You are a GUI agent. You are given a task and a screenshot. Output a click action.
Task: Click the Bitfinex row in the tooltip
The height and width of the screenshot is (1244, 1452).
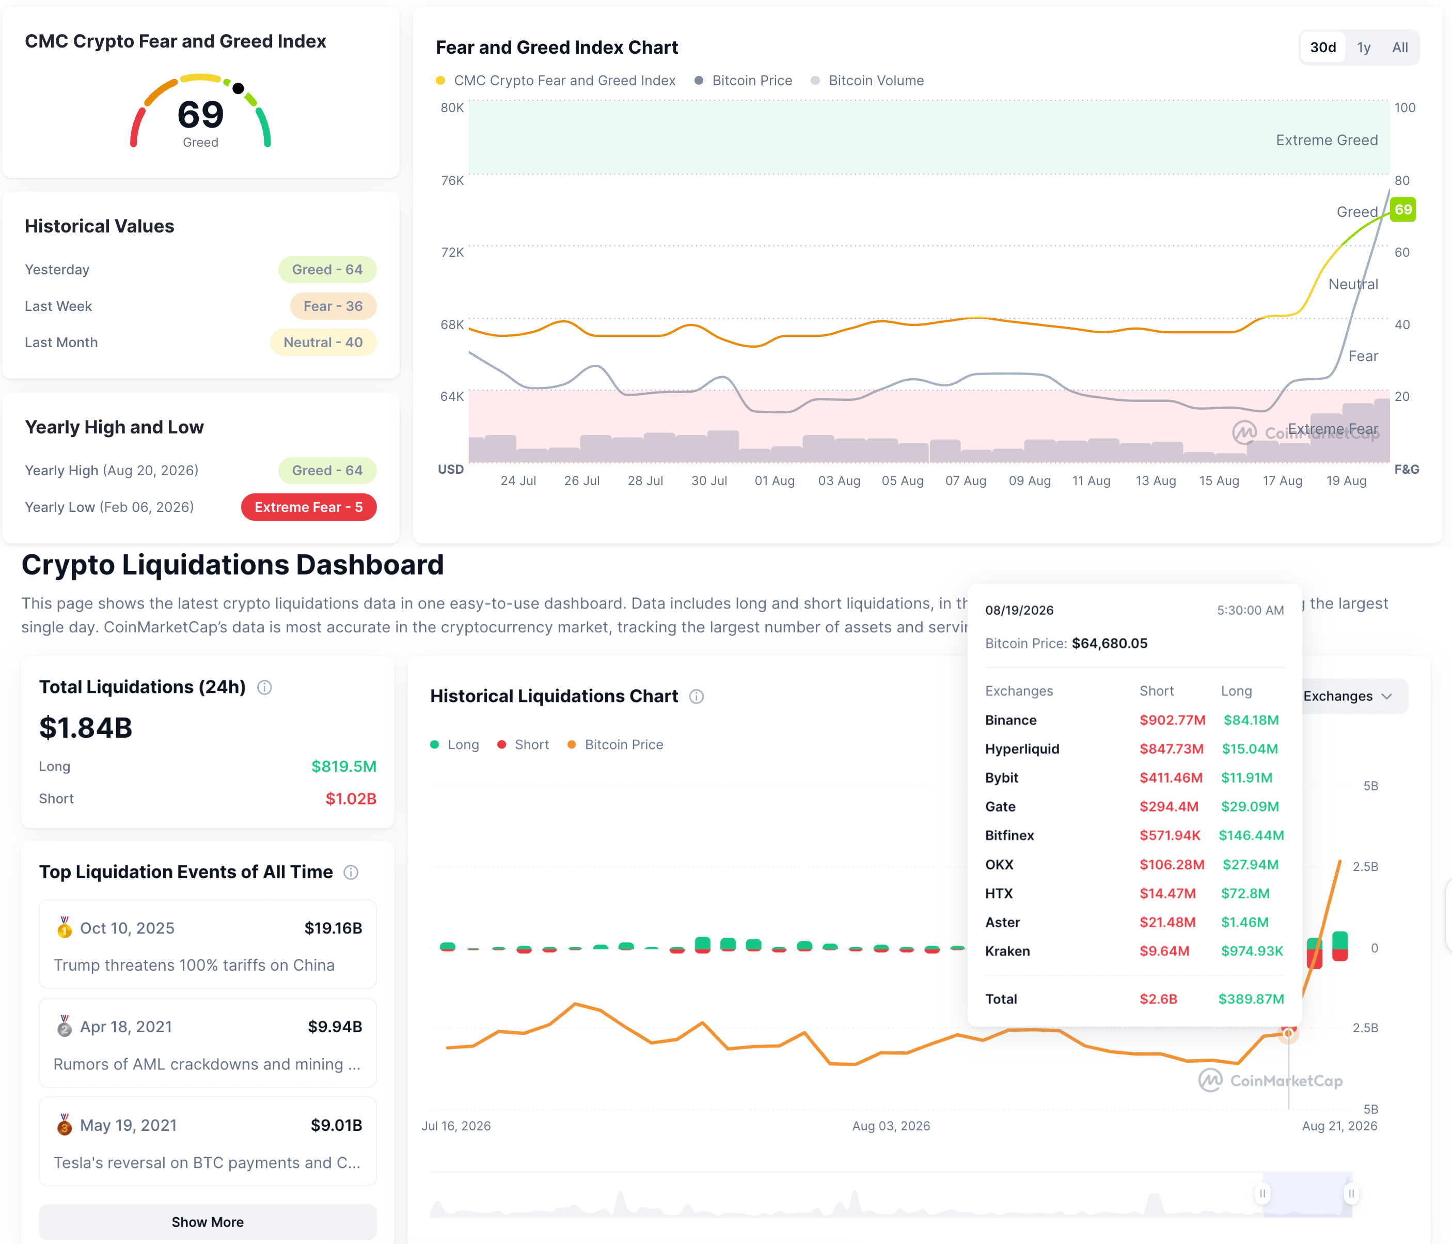click(x=1134, y=835)
